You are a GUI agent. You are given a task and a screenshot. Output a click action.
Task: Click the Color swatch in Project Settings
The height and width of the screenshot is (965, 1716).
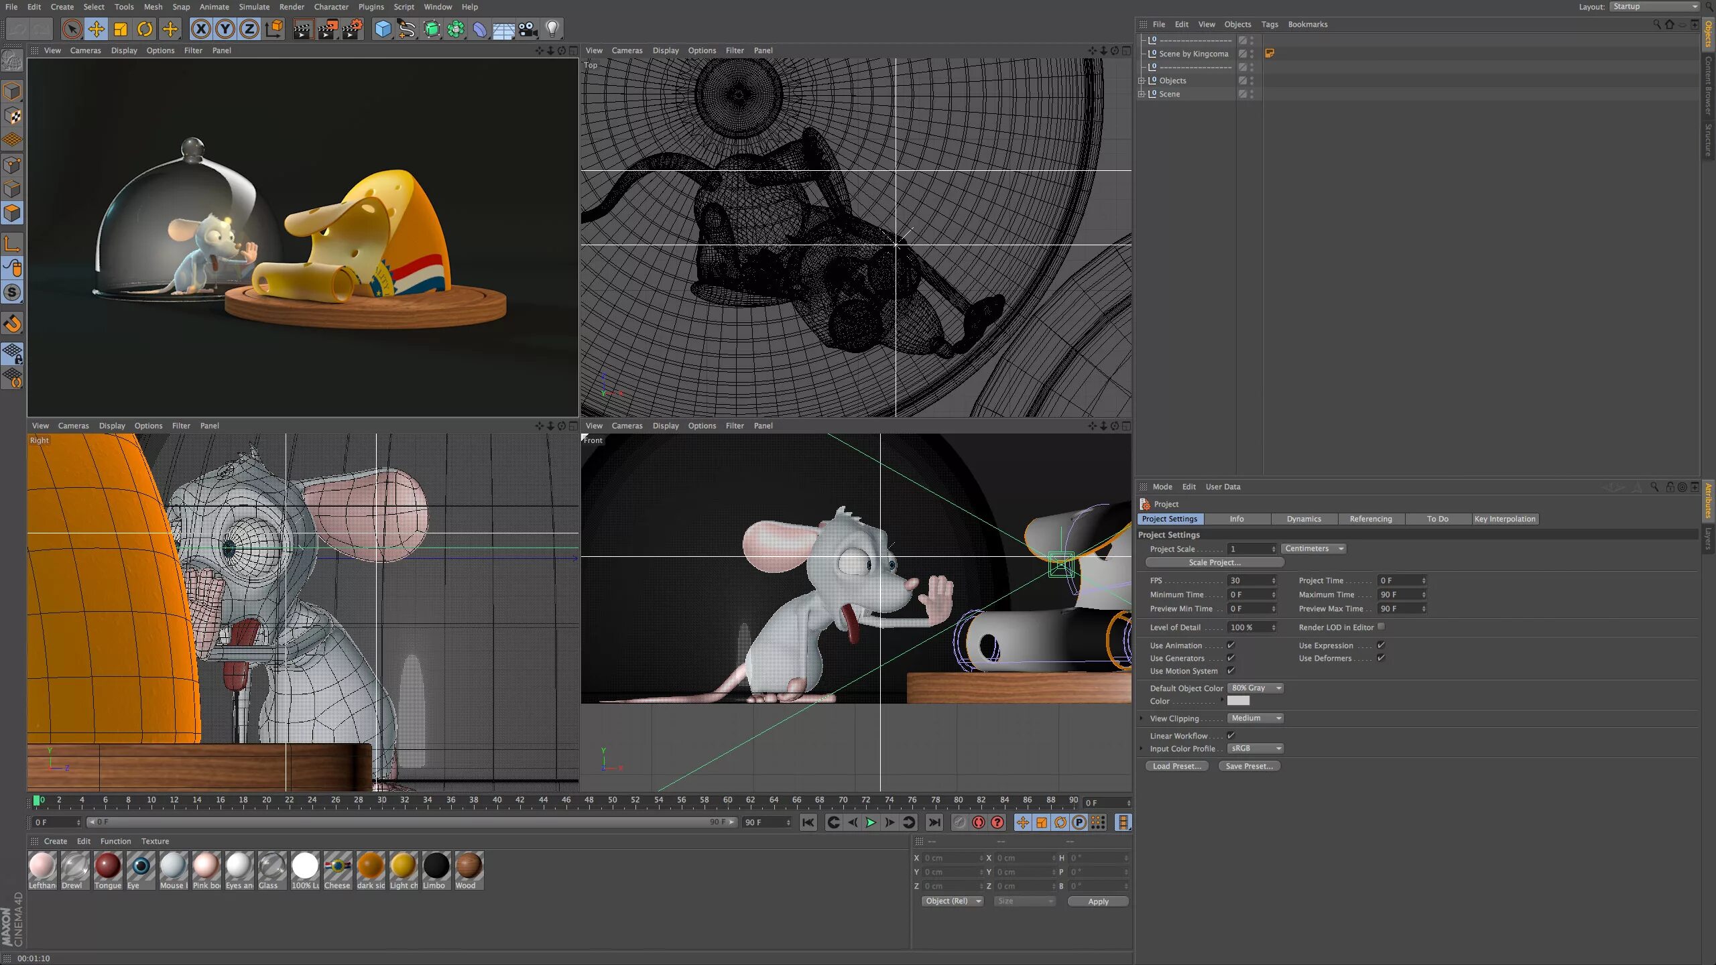[x=1238, y=701]
